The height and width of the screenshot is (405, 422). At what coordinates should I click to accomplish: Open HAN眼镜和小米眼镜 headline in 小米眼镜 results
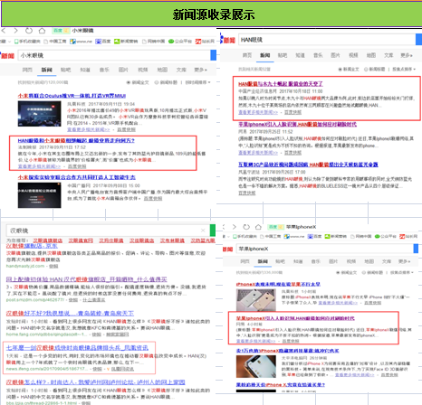coord(76,141)
